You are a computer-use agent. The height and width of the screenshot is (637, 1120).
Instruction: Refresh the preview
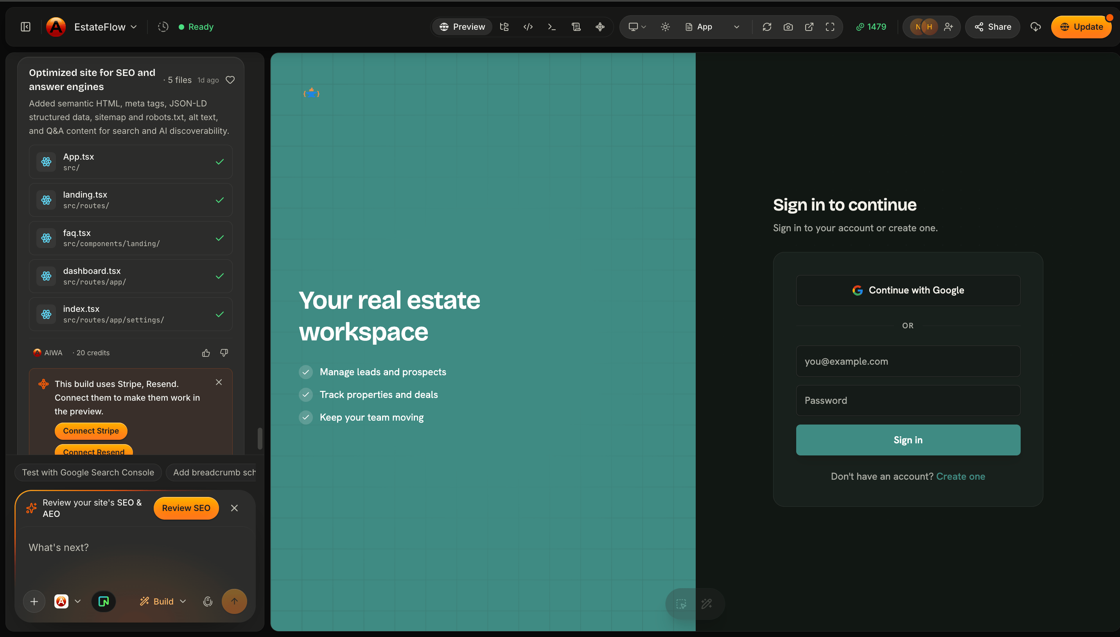[x=767, y=27]
